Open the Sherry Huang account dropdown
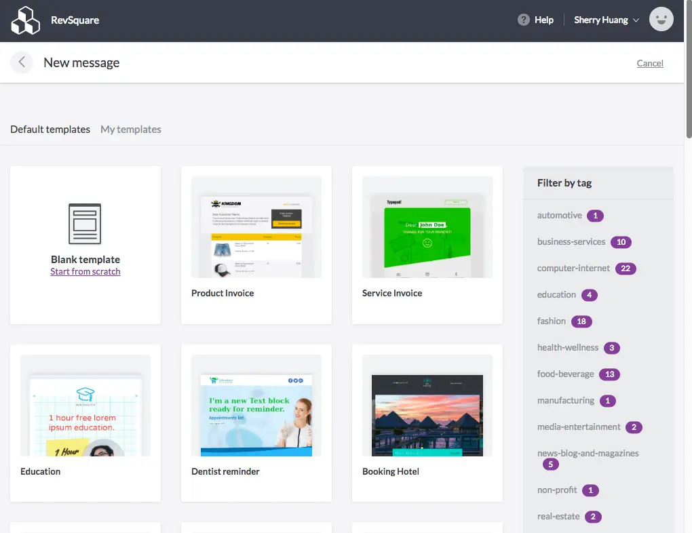The height and width of the screenshot is (533, 692). 606,20
